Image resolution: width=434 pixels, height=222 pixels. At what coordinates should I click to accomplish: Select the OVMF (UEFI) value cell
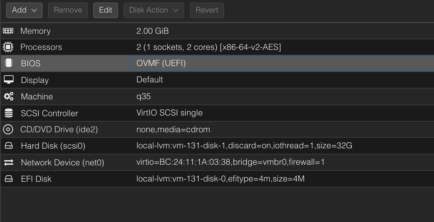(161, 63)
